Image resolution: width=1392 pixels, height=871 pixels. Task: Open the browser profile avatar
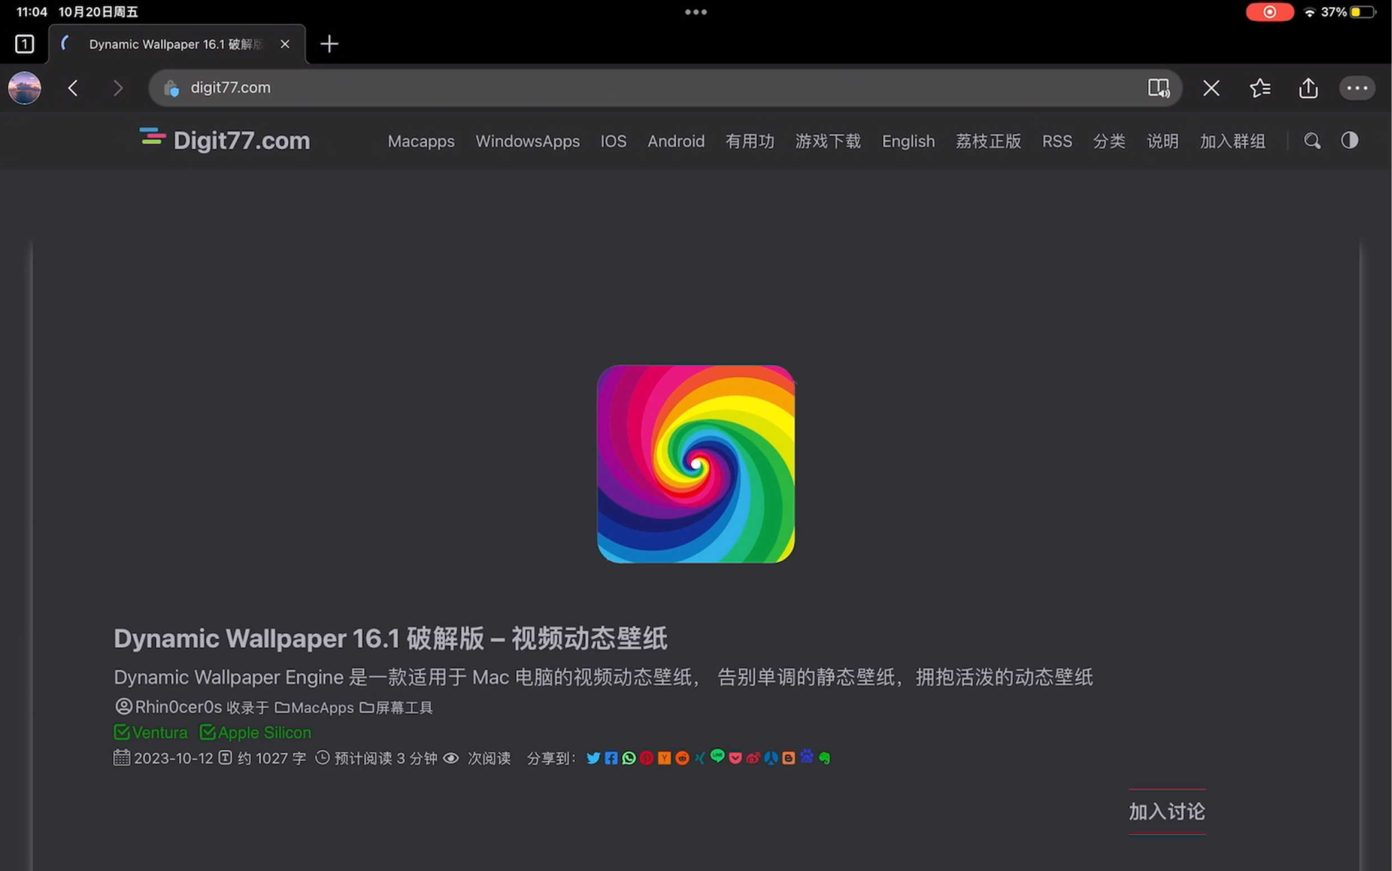coord(24,88)
